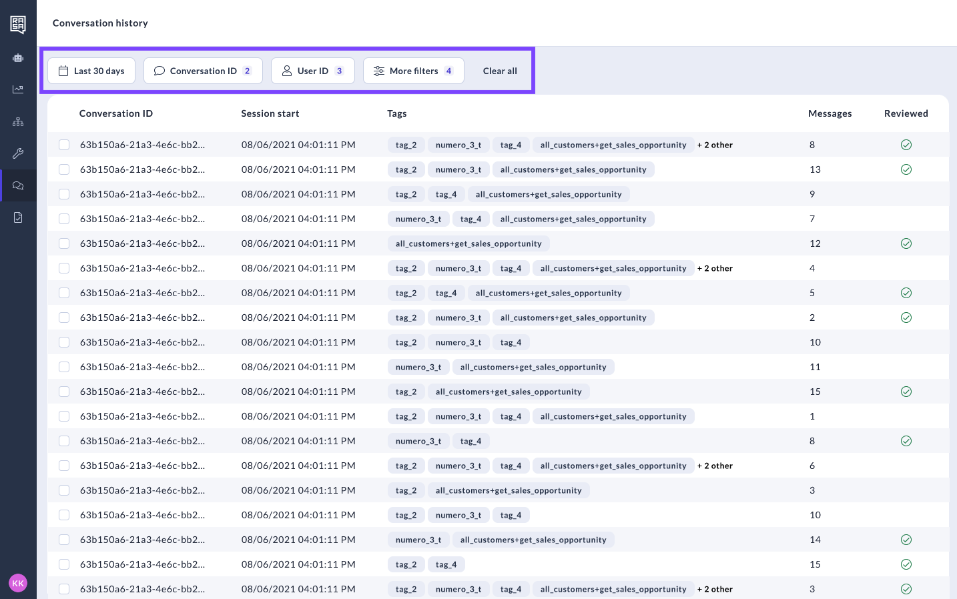Expand the User ID filter
The image size is (957, 599).
(x=312, y=71)
